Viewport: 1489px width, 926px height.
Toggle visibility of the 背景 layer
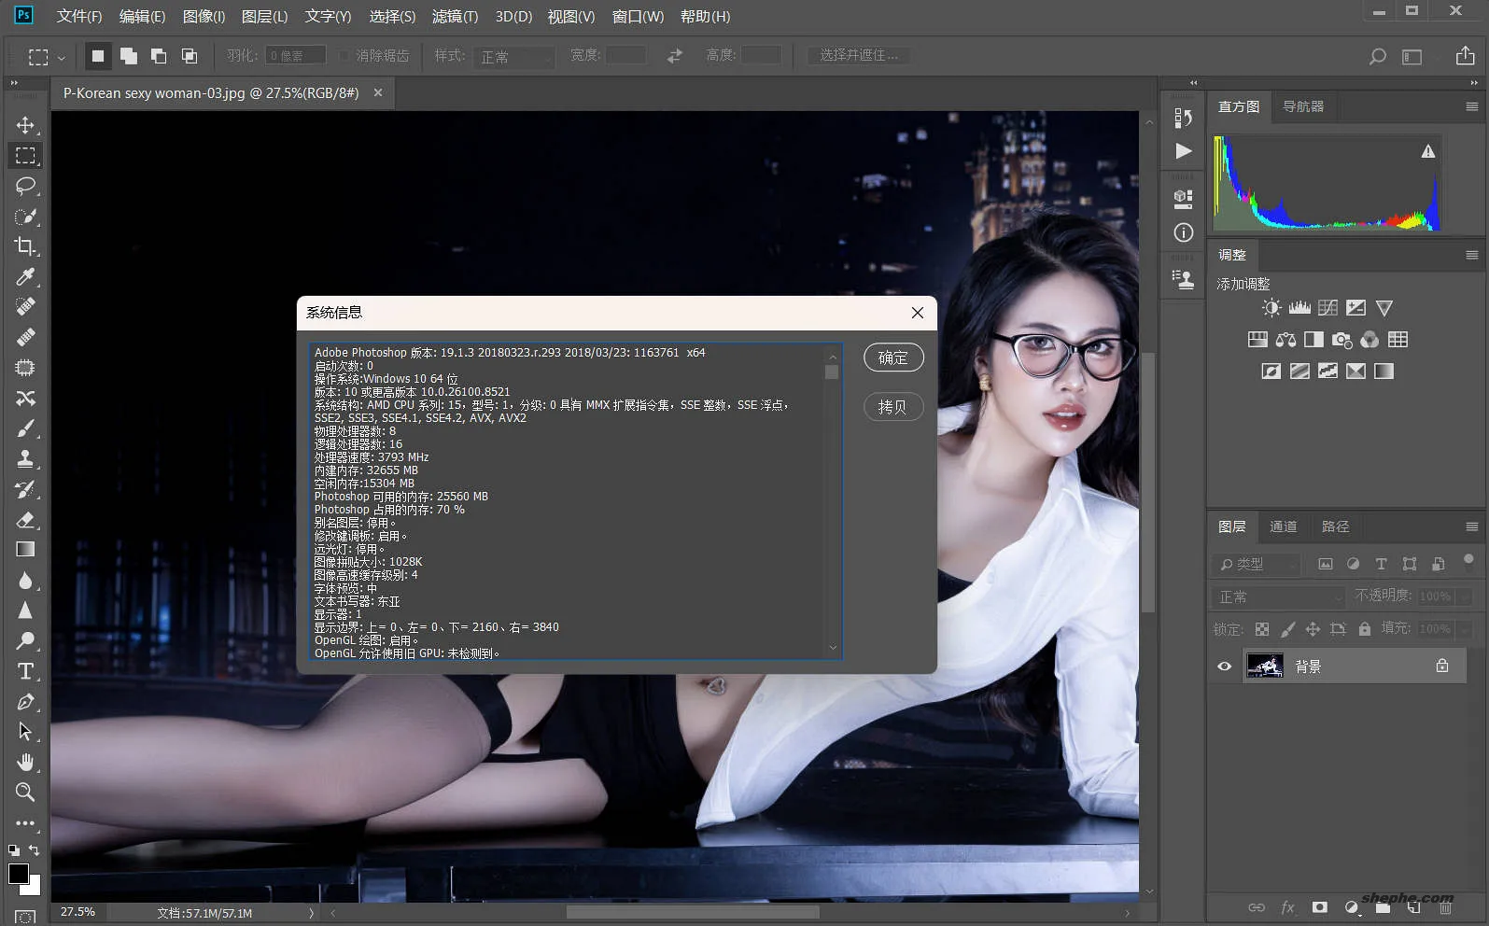[1224, 666]
